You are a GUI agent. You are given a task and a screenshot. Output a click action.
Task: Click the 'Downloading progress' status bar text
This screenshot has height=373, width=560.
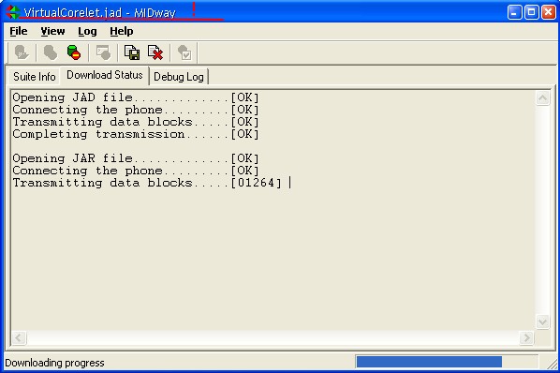pos(54,363)
